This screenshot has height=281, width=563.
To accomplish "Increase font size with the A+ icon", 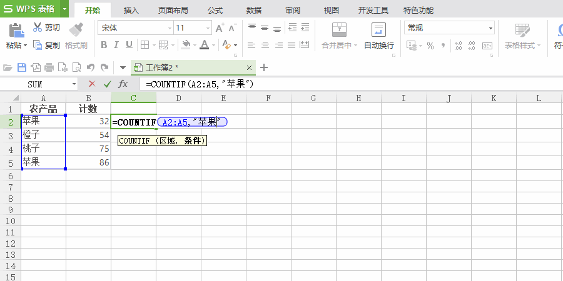I will pyautogui.click(x=220, y=27).
